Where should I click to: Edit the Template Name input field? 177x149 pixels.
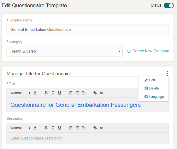point(88,30)
